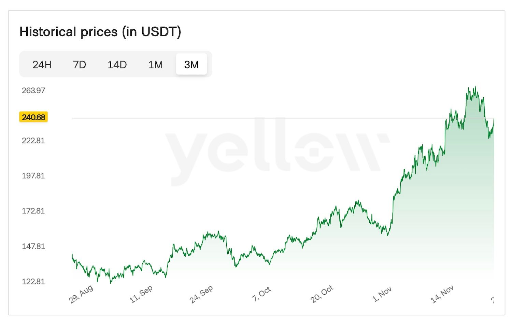Click the 24, Sep date label

click(201, 294)
